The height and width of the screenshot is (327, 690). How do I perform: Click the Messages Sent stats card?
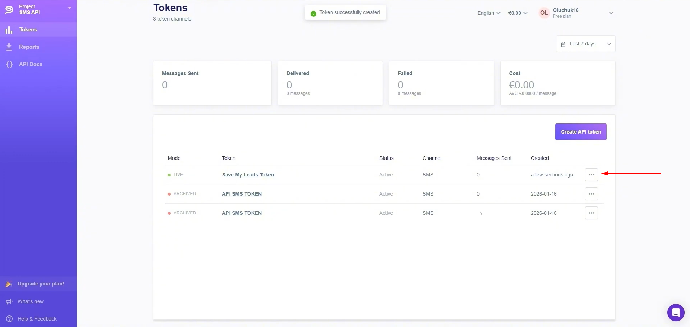(212, 83)
